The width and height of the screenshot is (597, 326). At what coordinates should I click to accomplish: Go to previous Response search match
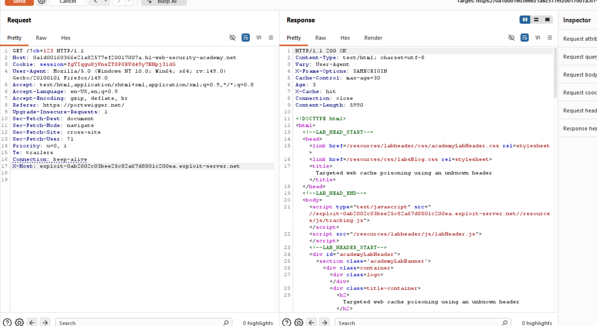311,322
